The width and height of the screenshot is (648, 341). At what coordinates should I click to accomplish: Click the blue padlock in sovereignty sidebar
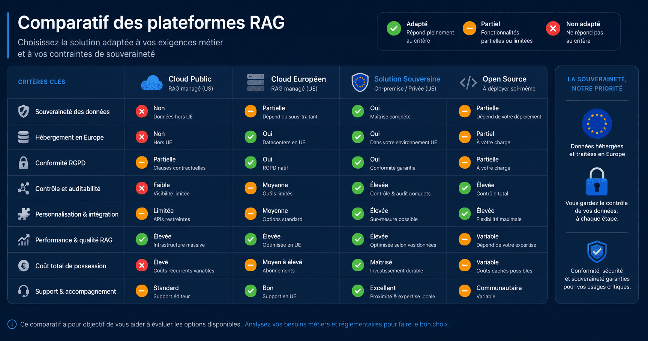coord(597,181)
